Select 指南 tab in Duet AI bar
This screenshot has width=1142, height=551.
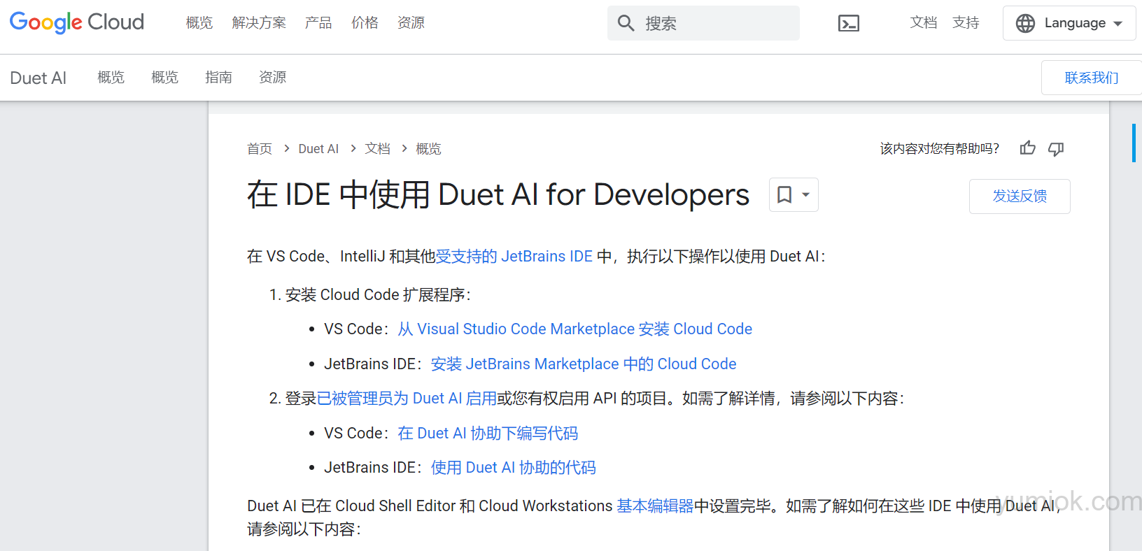coord(219,77)
